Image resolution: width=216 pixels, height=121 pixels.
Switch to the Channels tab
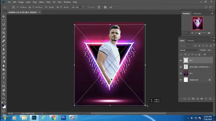pos(191,41)
